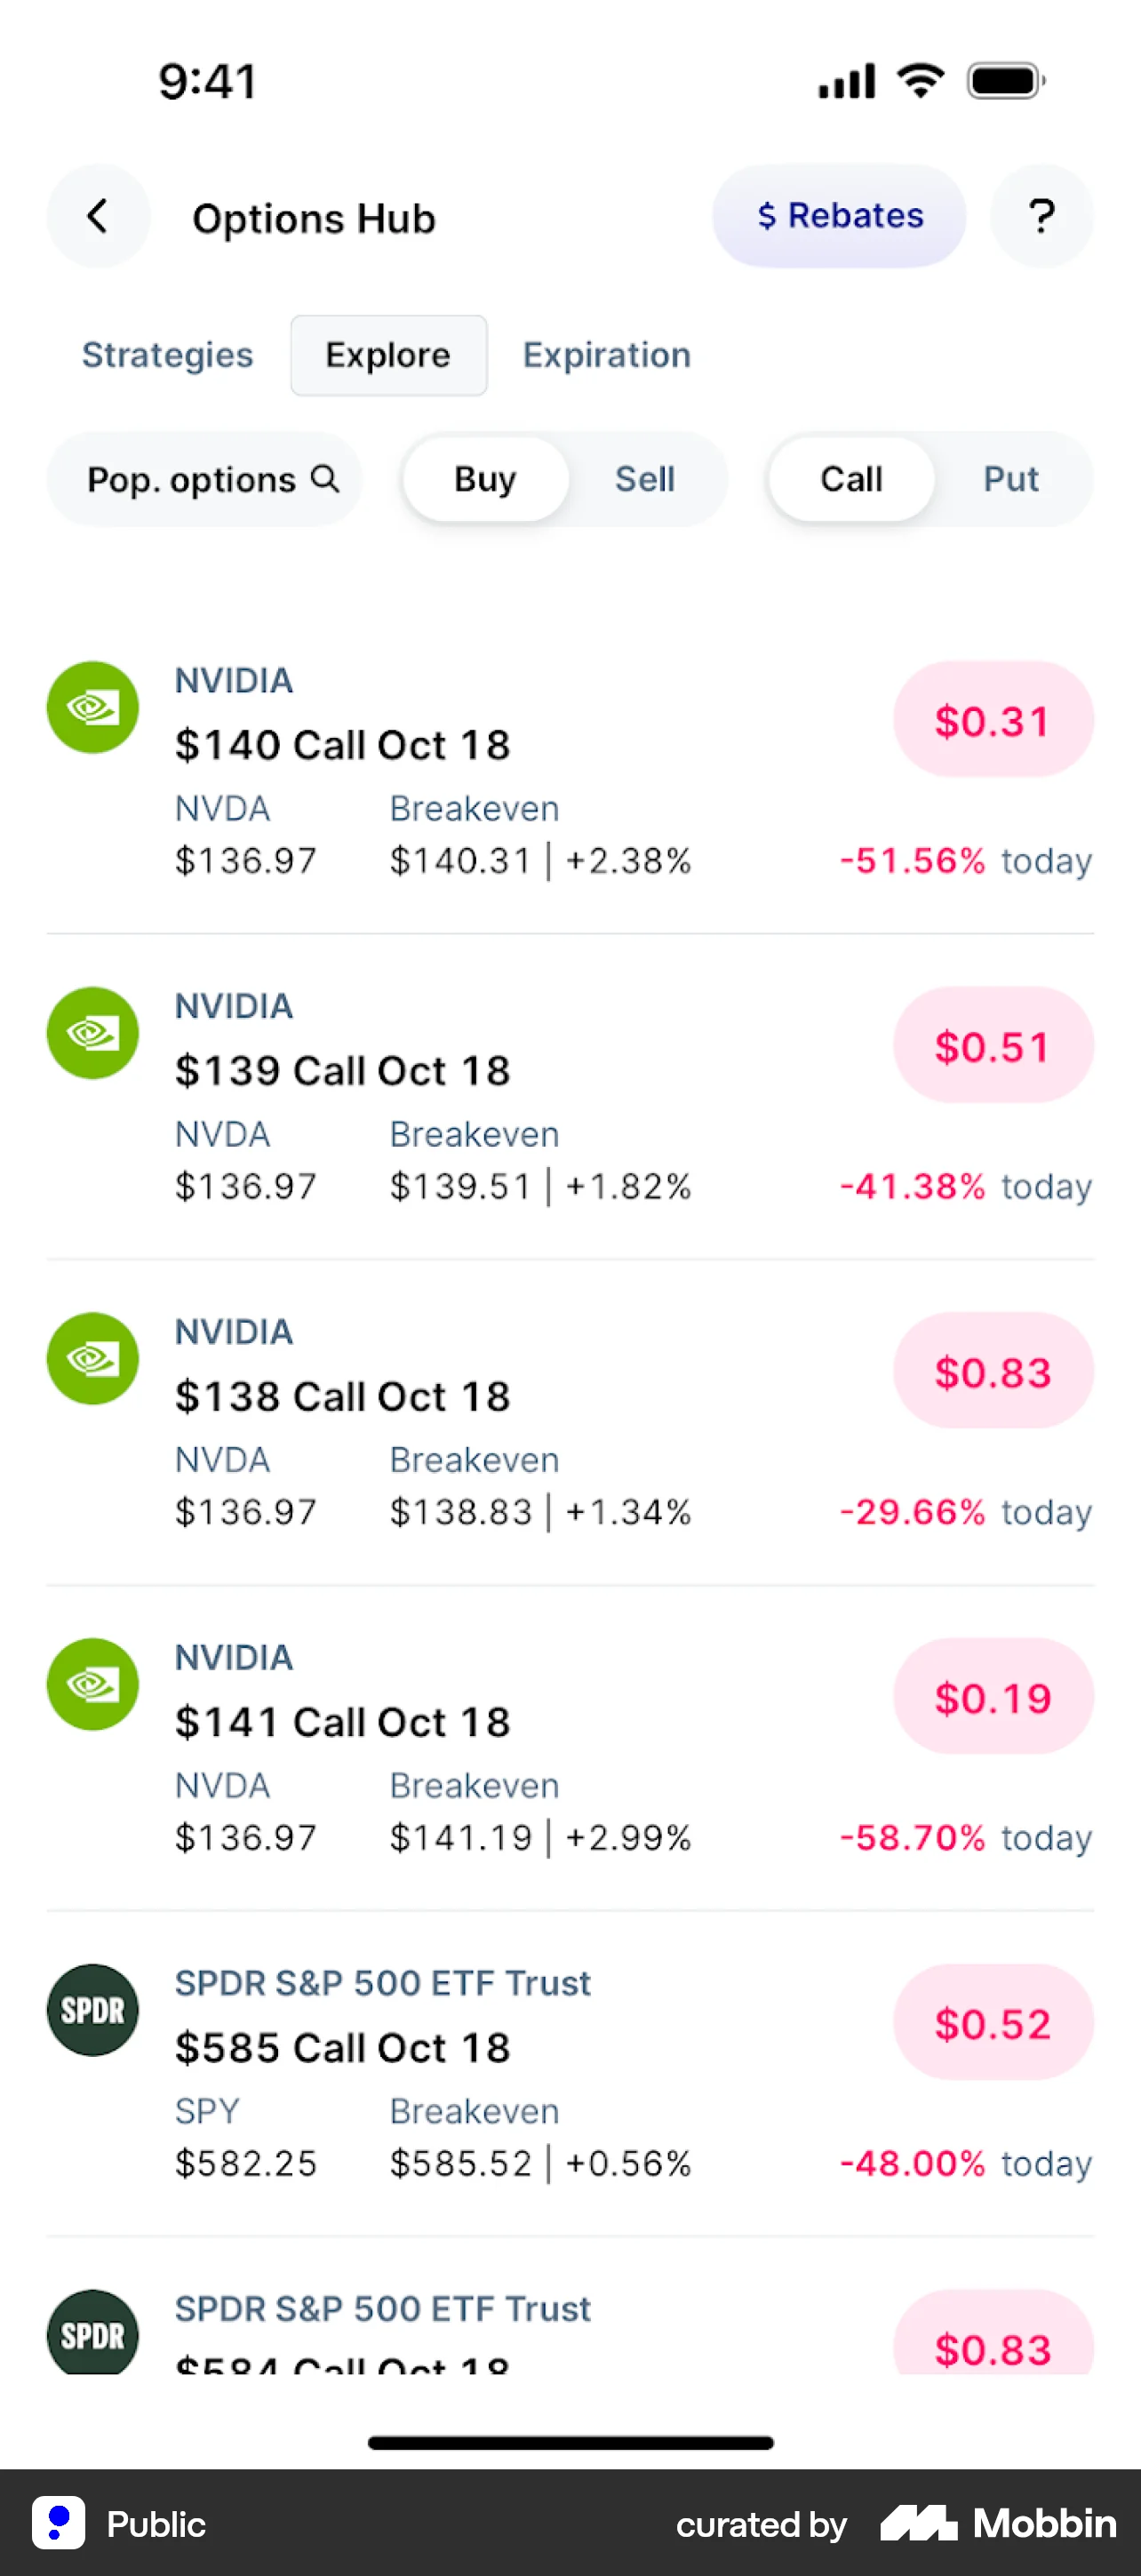Tap NVIDIA logo on $141 Call
The image size is (1141, 2576).
[x=93, y=1684]
